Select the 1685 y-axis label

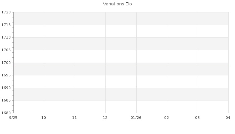[x=6, y=100]
